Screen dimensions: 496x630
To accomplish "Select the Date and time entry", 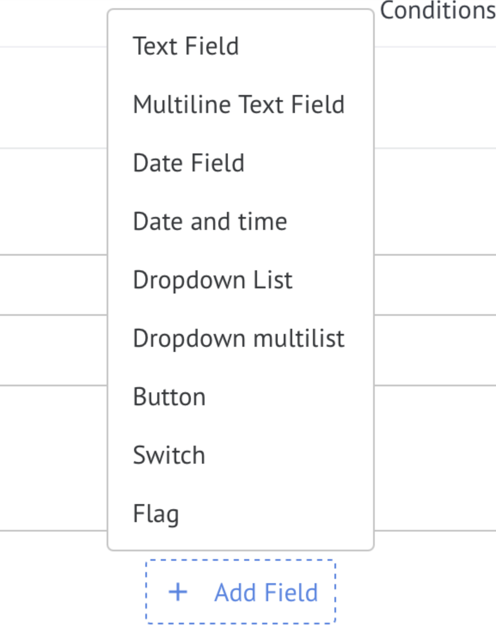I will click(x=240, y=221).
